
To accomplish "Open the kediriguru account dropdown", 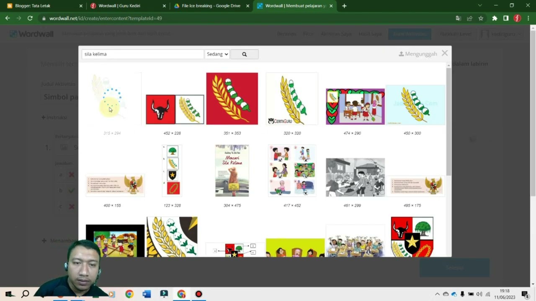I will click(x=501, y=34).
